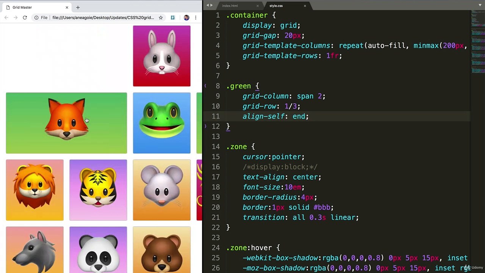
Task: Click the '.green {' selector line
Action: (242, 86)
